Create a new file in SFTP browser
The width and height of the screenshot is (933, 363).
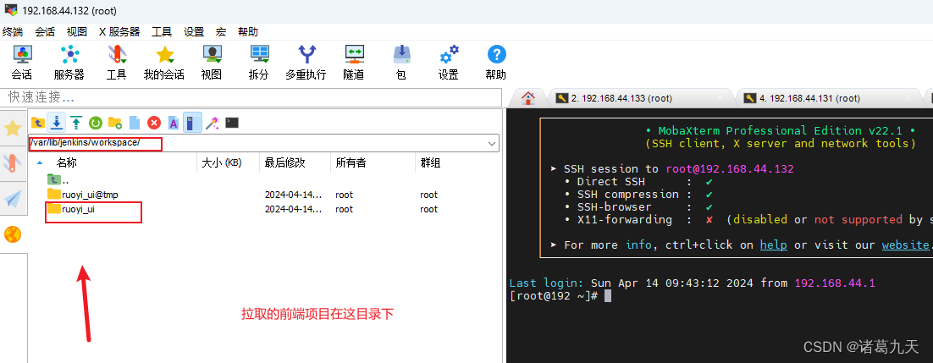135,123
